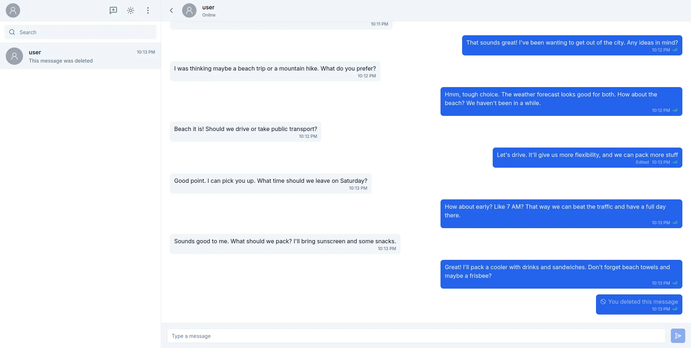The height and width of the screenshot is (348, 691).
Task: Select the user conversation in sidebar
Action: click(80, 56)
